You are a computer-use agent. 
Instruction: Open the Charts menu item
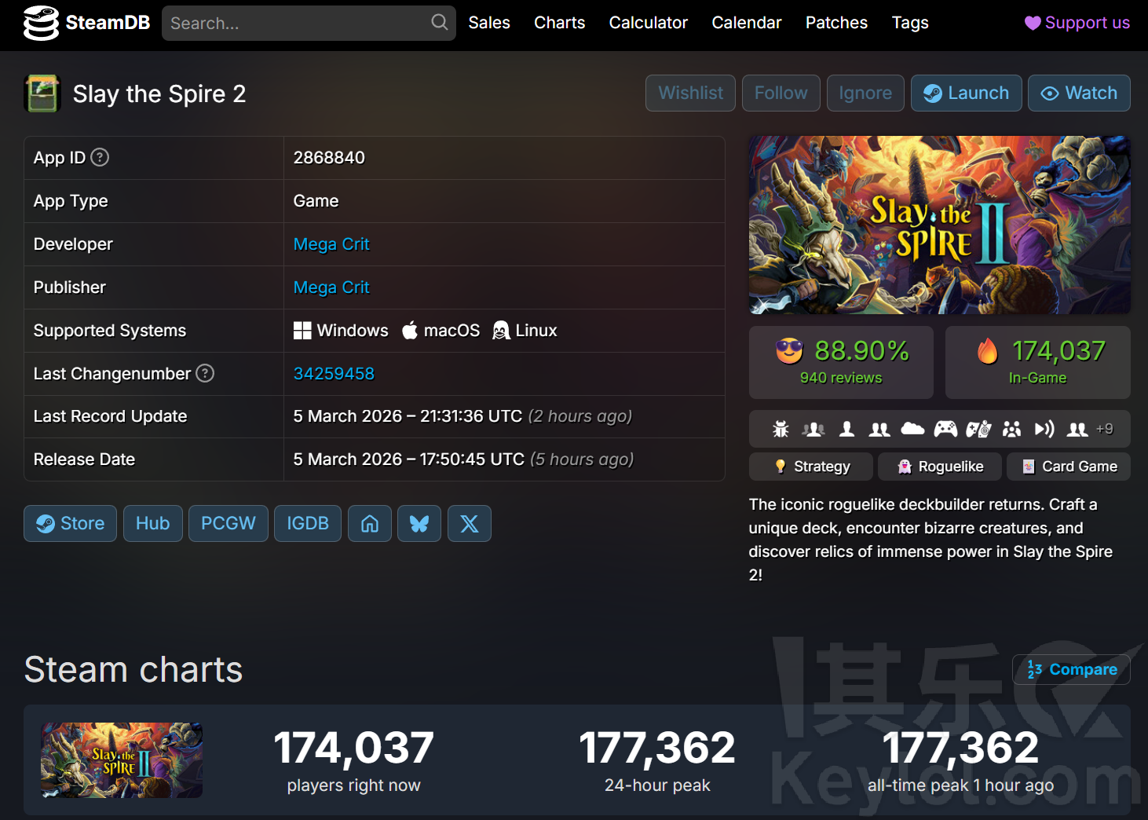[559, 23]
